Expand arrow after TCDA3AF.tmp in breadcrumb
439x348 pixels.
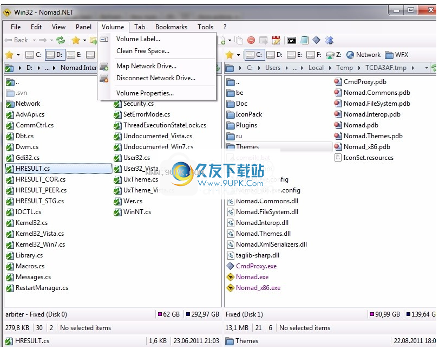[x=413, y=68]
